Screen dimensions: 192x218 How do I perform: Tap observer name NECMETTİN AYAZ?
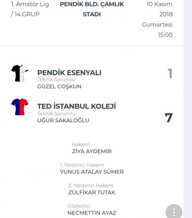(x=92, y=213)
